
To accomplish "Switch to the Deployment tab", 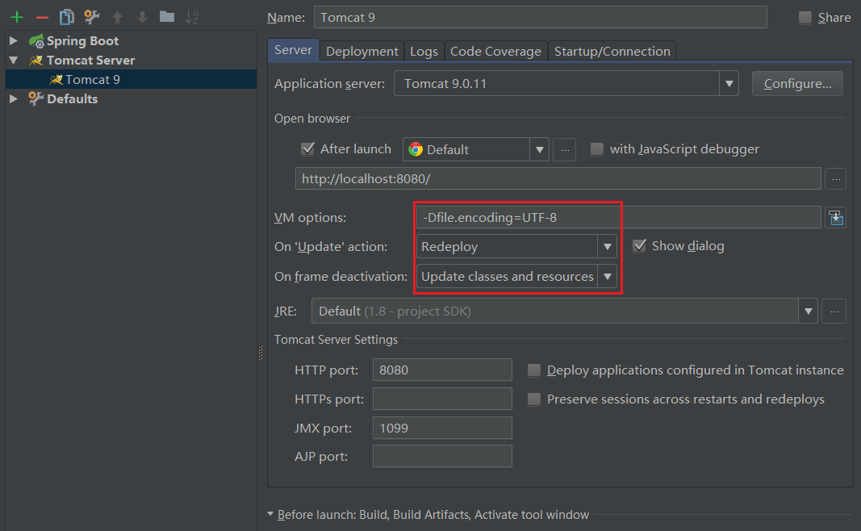I will [x=362, y=51].
